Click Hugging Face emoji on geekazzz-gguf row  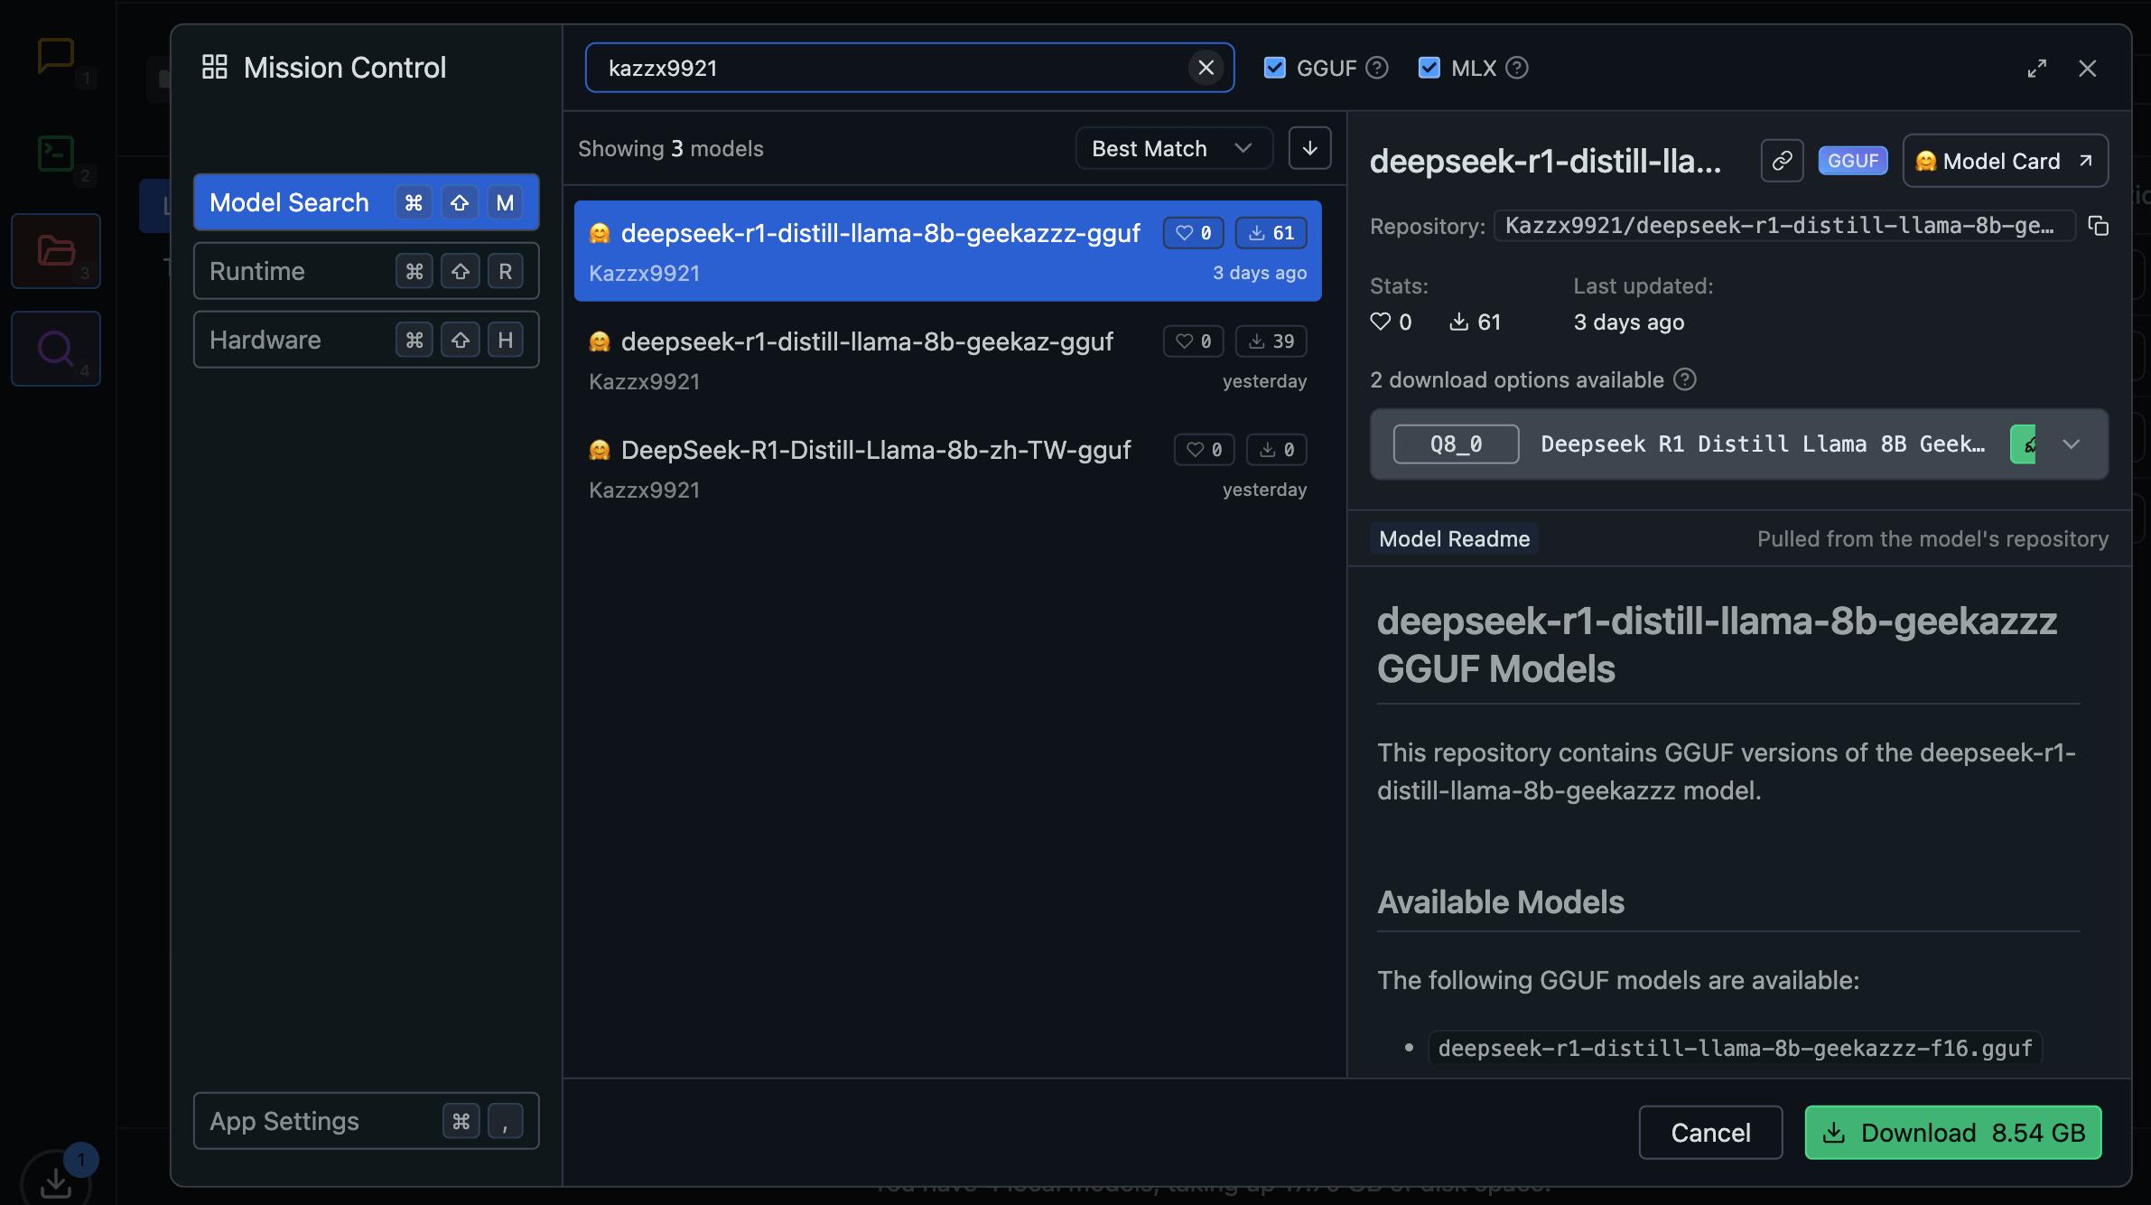point(600,233)
